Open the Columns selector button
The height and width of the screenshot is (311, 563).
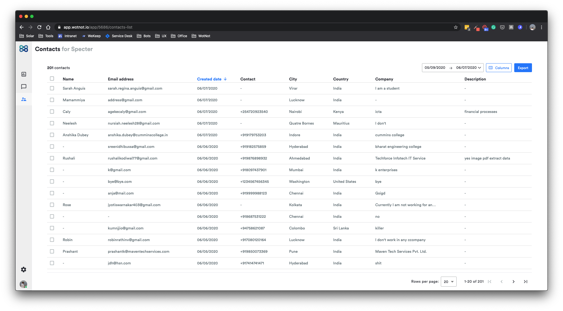pyautogui.click(x=499, y=68)
